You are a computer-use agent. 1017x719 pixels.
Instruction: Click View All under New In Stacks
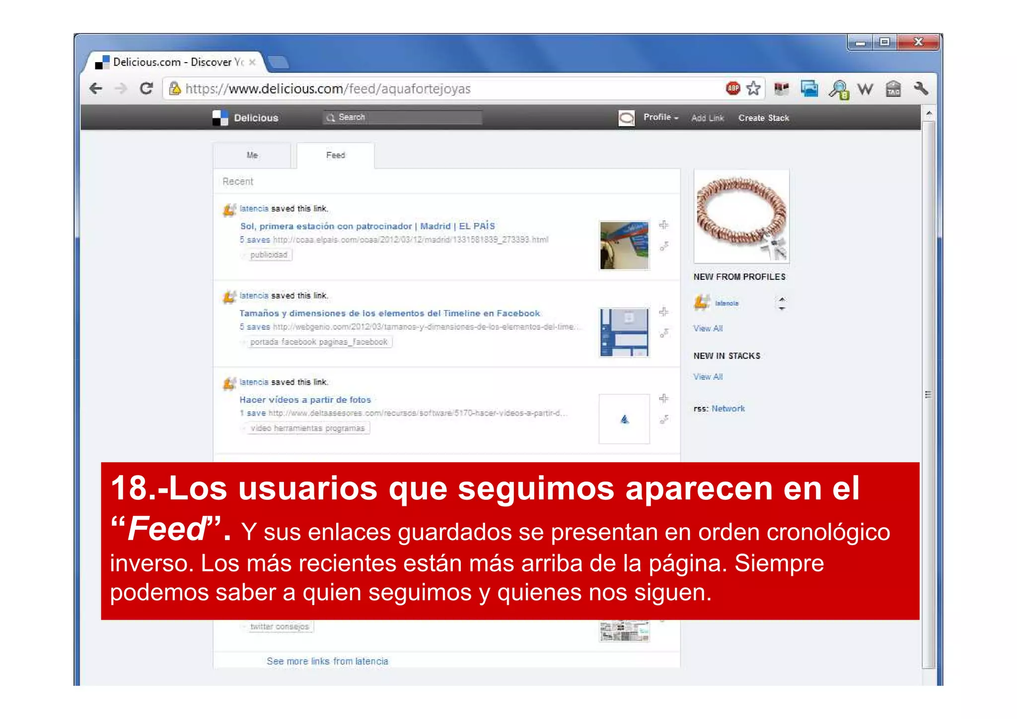(708, 377)
